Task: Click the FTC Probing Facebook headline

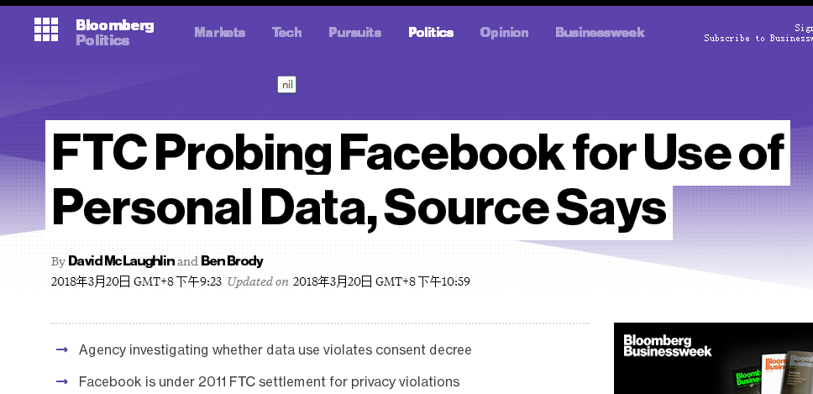Action: 417,181
